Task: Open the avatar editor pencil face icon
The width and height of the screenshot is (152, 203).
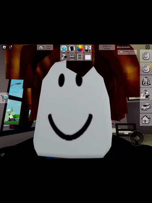Action: click(146, 68)
